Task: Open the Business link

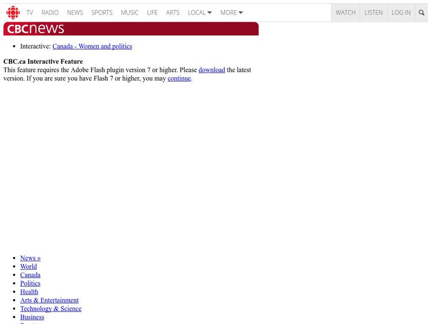Action: 32,318
